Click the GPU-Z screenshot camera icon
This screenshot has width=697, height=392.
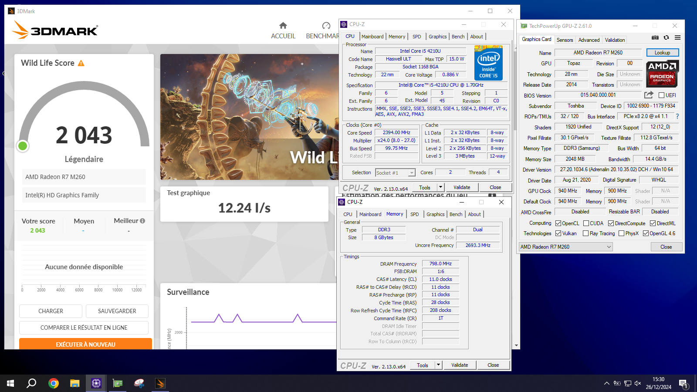point(655,37)
